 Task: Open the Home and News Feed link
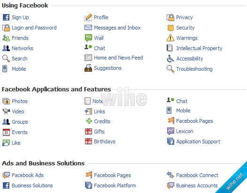(118, 58)
